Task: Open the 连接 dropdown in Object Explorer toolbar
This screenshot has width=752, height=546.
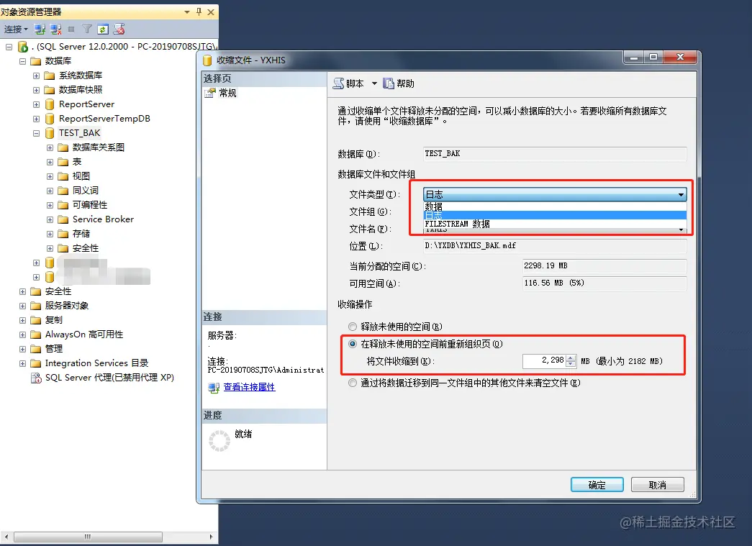Action: [x=16, y=29]
